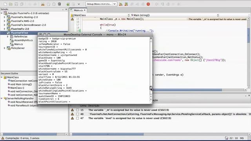Image resolution: width=251 pixels, height=141 pixels.
Task: Create a new file from the toolbar
Action: pyautogui.click(x=5, y=4)
